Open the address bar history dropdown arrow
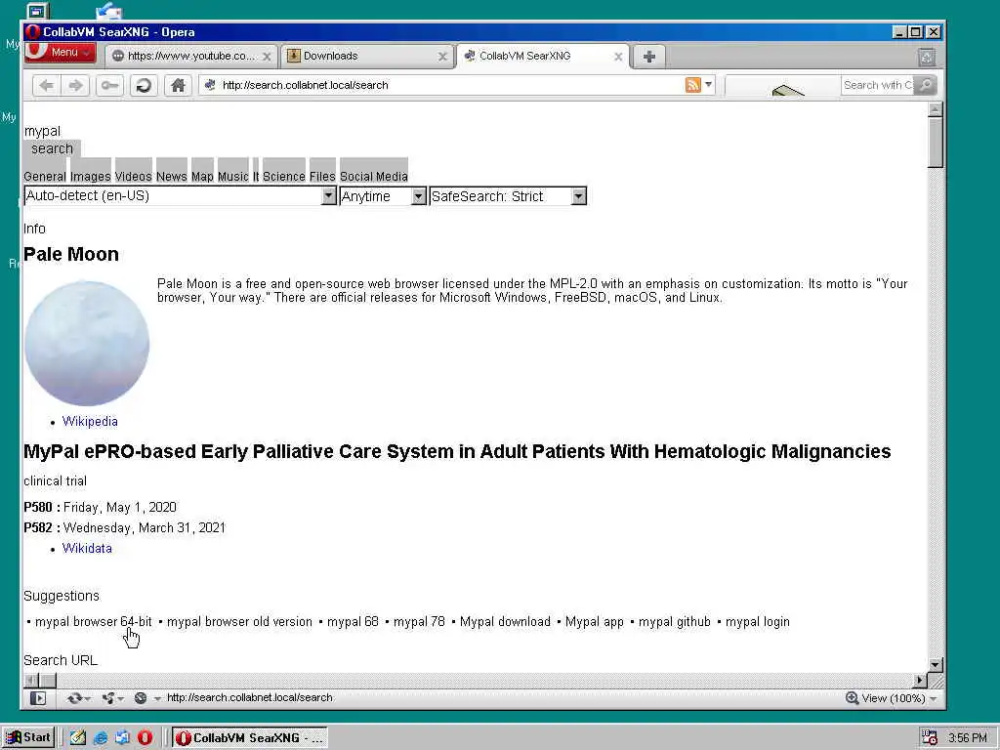Screen dimensions: 1000x750 pyautogui.click(x=709, y=85)
